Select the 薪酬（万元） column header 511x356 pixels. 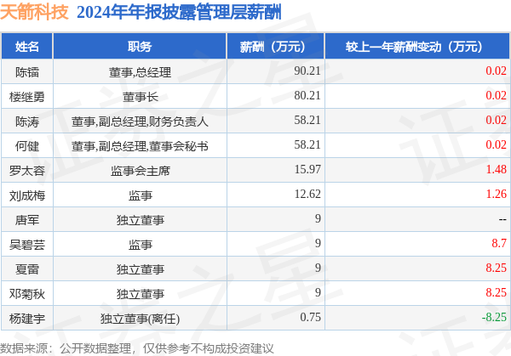(276, 47)
